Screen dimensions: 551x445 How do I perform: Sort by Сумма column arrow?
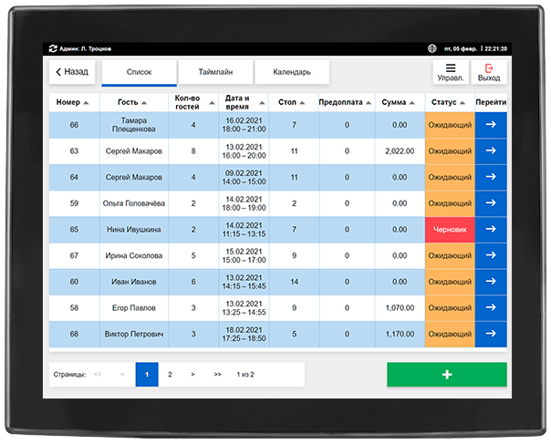click(412, 103)
